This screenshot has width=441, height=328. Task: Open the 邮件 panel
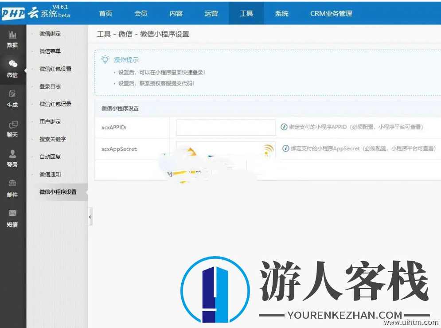tap(12, 188)
